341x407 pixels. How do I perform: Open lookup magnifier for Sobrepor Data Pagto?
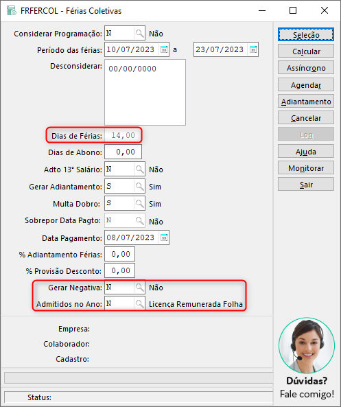[139, 220]
